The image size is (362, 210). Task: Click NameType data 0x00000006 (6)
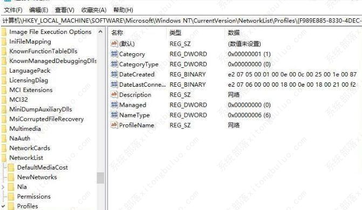pyautogui.click(x=249, y=115)
